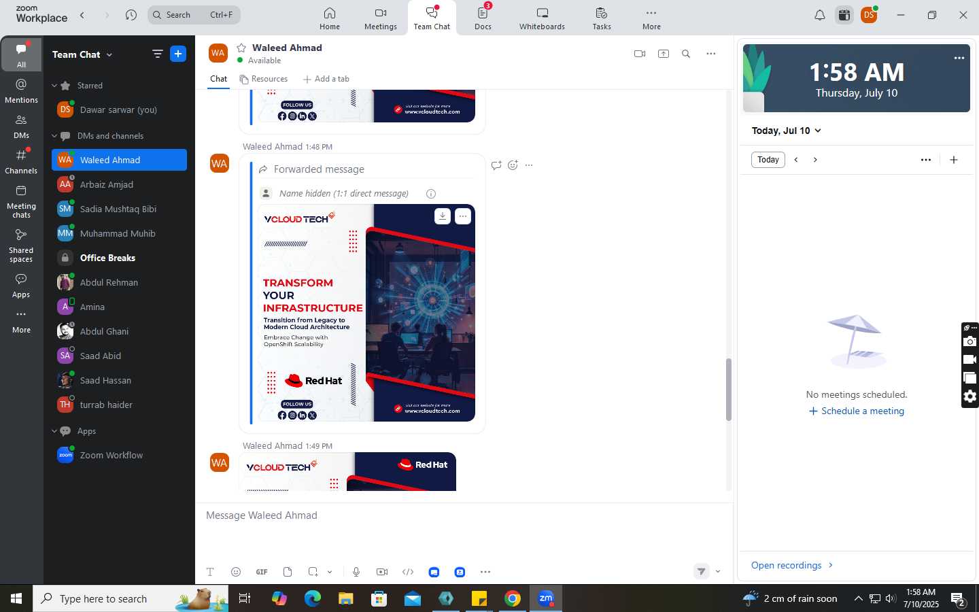Open the emoji picker in composer
979x612 pixels.
coord(236,572)
